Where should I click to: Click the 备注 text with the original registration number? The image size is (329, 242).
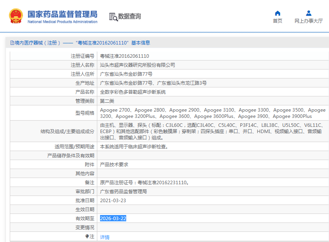(x=145, y=182)
